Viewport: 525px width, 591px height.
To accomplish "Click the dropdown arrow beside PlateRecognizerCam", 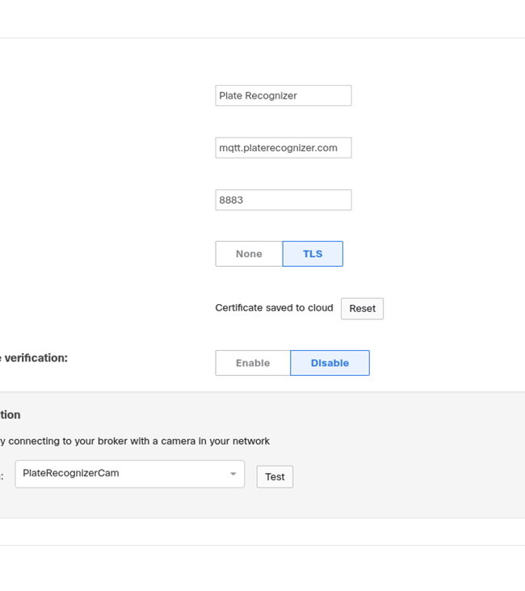I will click(233, 474).
